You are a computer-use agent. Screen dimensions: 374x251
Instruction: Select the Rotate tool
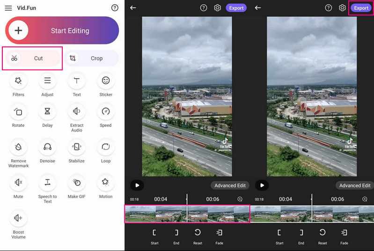(x=18, y=112)
